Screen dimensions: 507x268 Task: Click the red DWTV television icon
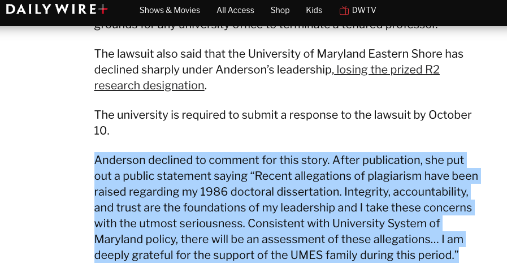point(344,10)
